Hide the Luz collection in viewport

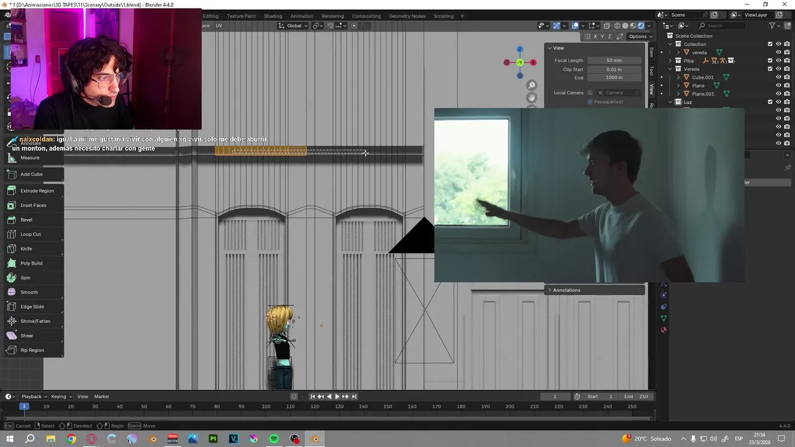[779, 102]
